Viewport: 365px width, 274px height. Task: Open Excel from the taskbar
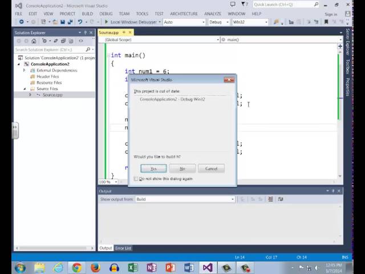coord(133,268)
